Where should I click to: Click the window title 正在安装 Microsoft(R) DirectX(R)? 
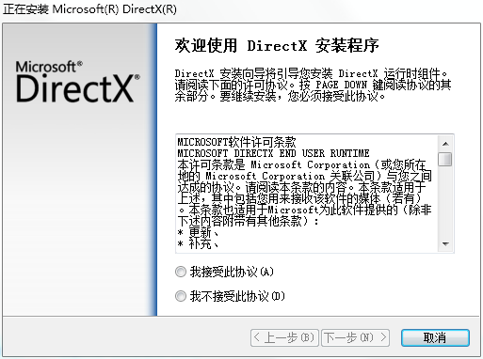tap(89, 9)
